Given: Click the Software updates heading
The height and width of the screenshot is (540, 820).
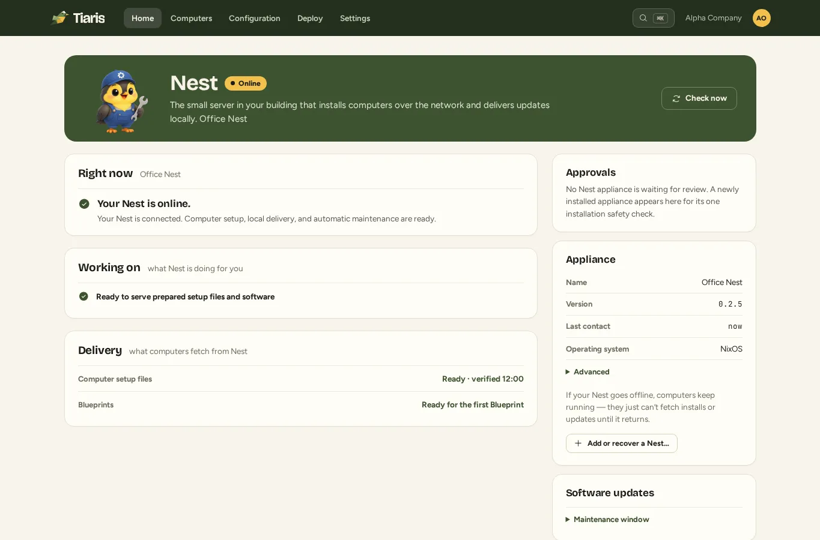Looking at the screenshot, I should click(x=610, y=493).
